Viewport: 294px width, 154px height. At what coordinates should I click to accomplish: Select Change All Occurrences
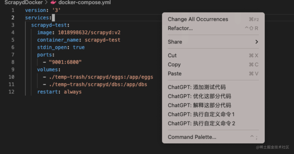[198, 19]
